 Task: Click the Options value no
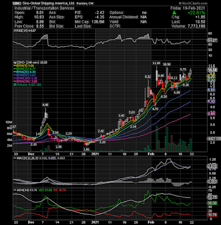144,13
